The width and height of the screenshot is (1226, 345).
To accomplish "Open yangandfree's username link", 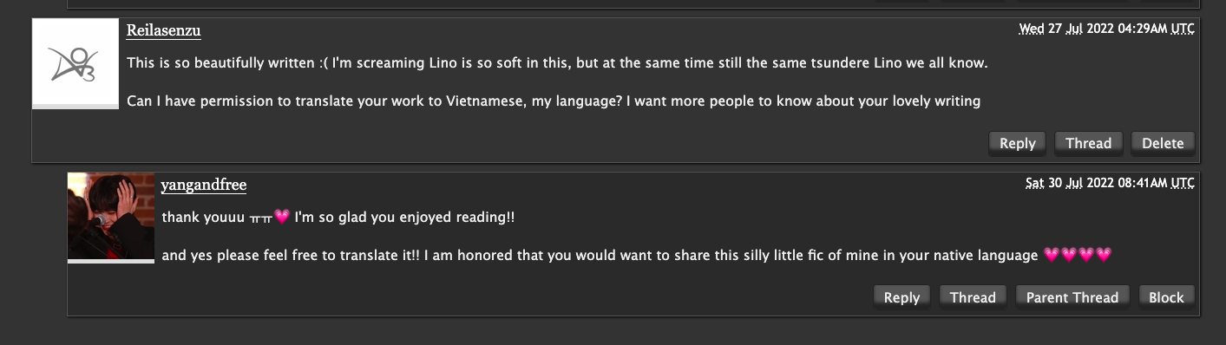I will coord(204,185).
